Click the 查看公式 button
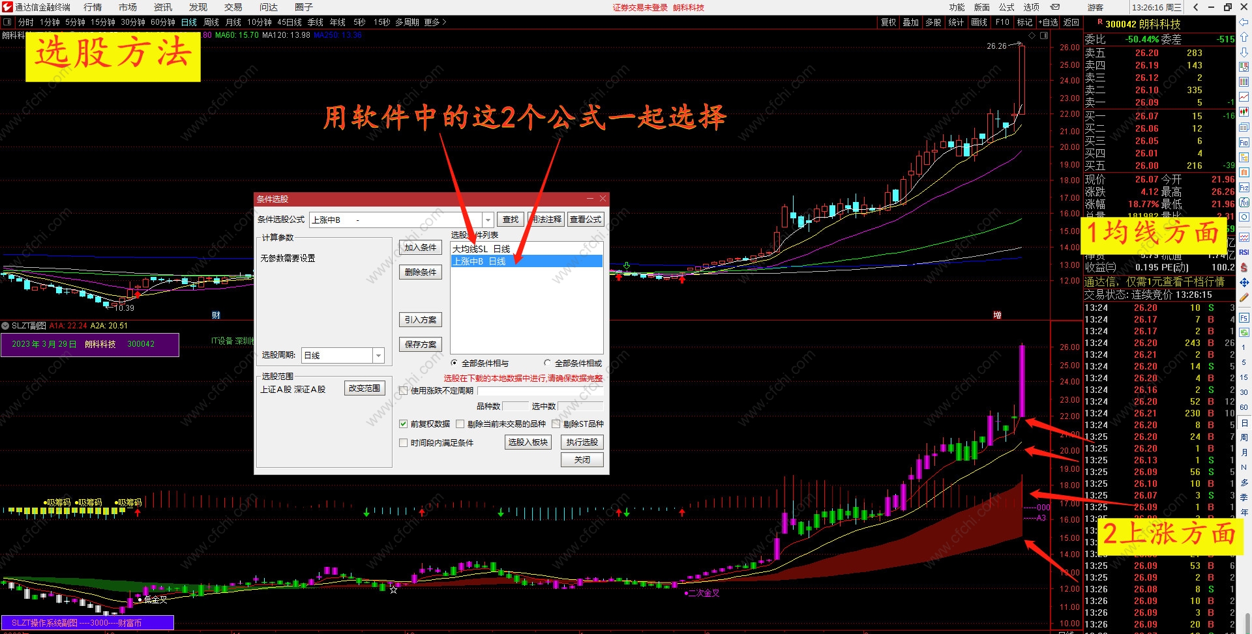This screenshot has height=634, width=1252. click(586, 220)
